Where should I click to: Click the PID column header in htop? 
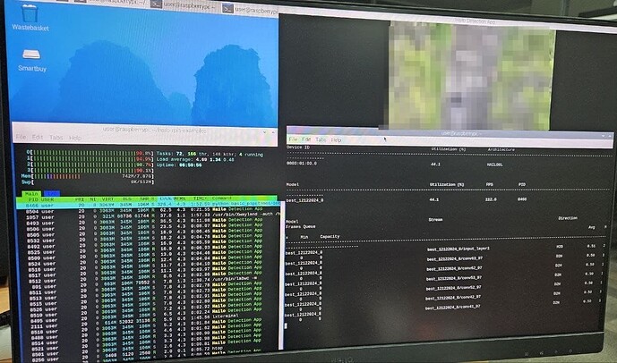coord(31,197)
